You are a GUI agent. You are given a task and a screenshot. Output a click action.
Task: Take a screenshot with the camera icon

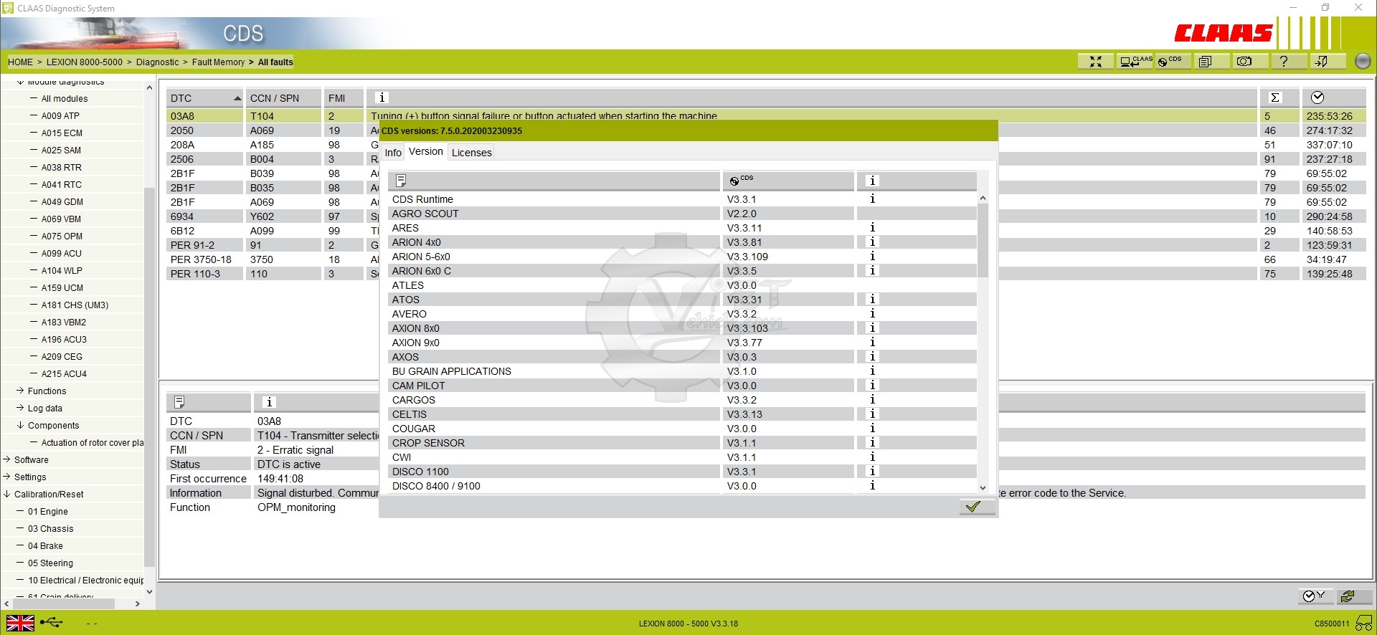(x=1244, y=62)
